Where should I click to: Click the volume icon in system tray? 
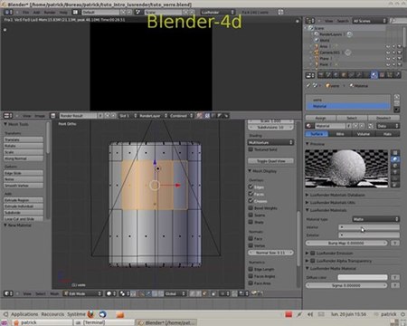coord(310,314)
